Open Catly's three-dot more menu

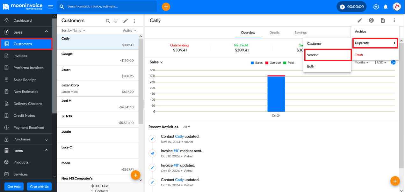coord(394,20)
